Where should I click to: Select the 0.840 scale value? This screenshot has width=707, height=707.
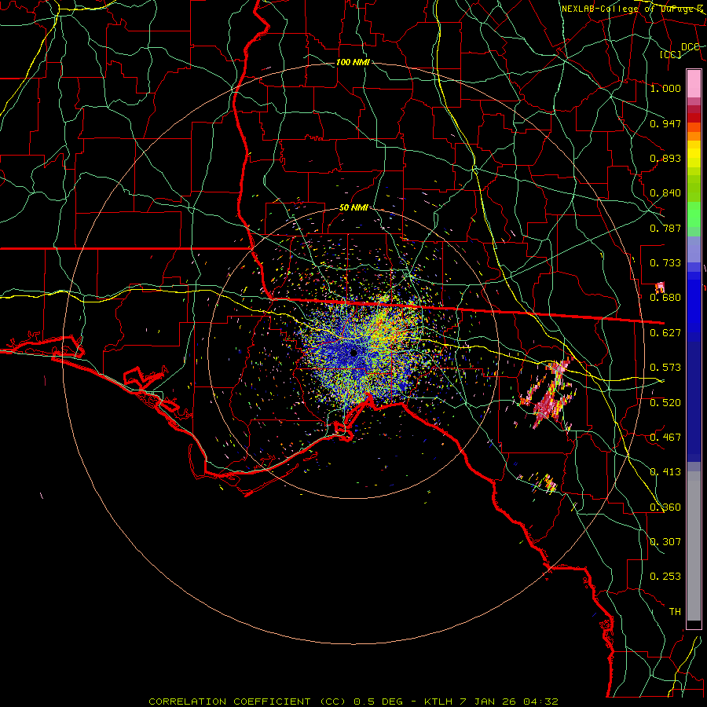(x=665, y=193)
